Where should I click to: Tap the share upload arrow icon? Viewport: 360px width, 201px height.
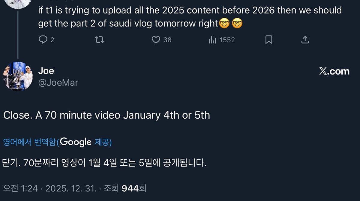pos(305,40)
